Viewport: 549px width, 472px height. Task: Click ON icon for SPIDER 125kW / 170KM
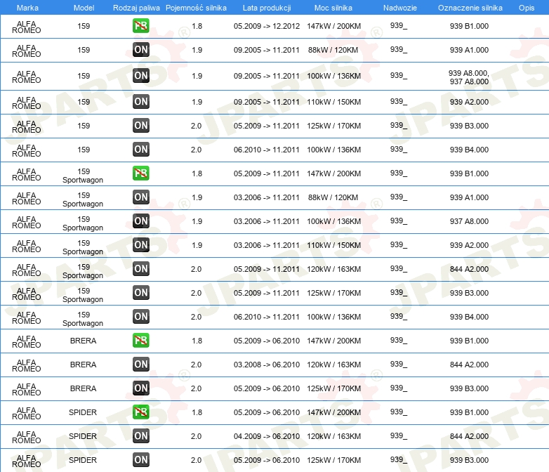coord(140,460)
